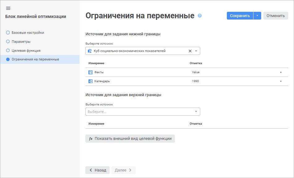Select the Ограничения на переменные step
The width and height of the screenshot is (294, 178).
coord(35,59)
